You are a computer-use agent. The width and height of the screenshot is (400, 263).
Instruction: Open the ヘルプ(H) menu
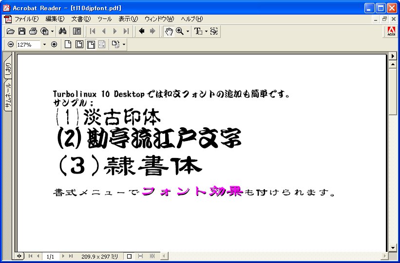[x=191, y=19]
